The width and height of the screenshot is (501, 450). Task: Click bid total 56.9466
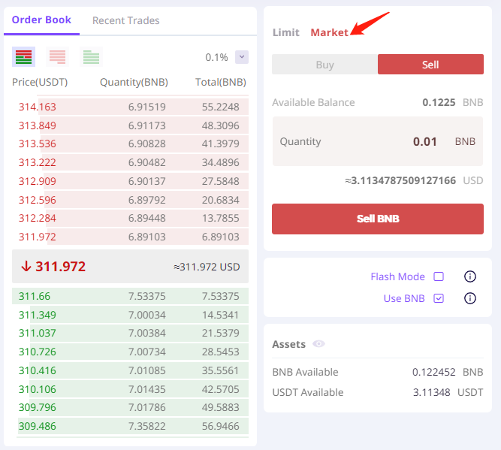click(221, 426)
